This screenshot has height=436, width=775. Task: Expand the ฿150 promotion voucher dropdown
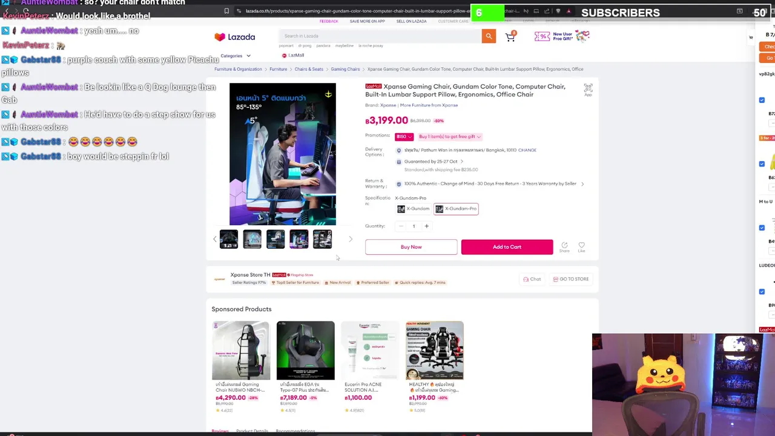pos(404,137)
